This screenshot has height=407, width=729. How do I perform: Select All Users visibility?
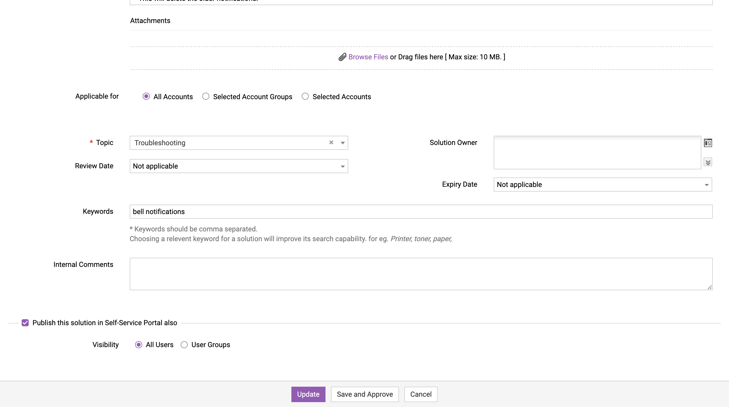point(138,345)
